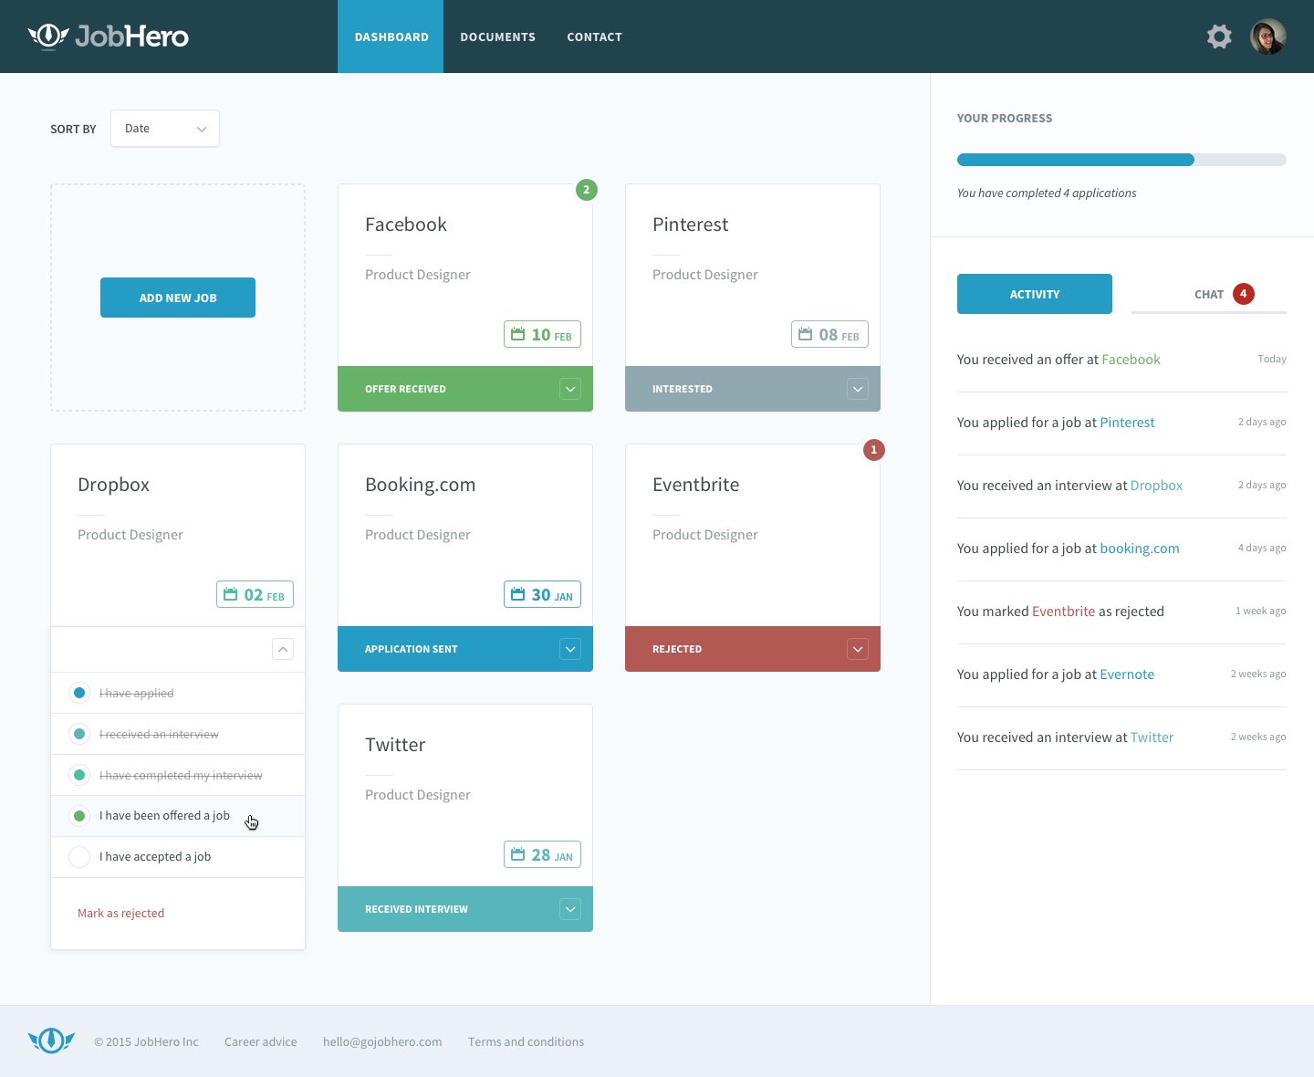Switch to the Documents tab
The height and width of the screenshot is (1077, 1314).
(498, 37)
